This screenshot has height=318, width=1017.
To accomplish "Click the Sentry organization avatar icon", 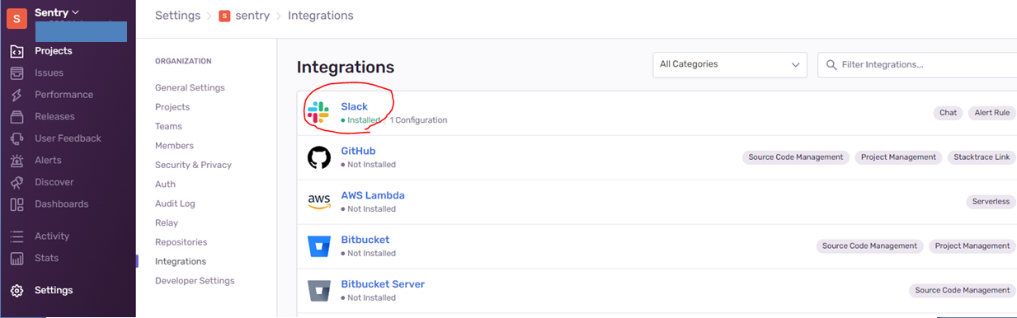I will [x=16, y=18].
